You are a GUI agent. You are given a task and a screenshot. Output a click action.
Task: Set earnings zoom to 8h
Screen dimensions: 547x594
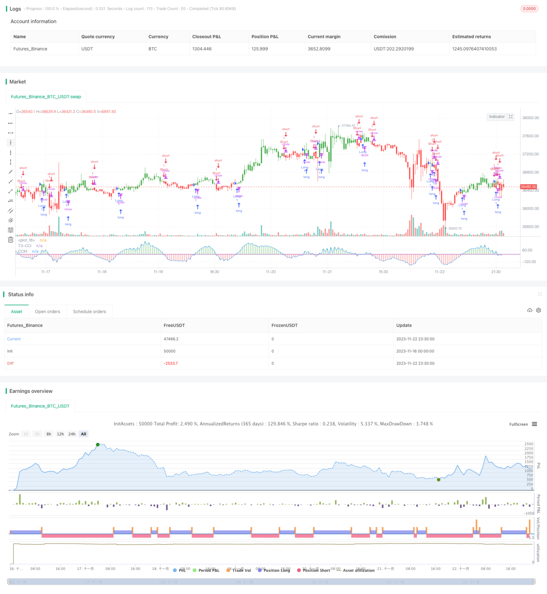pos(49,434)
